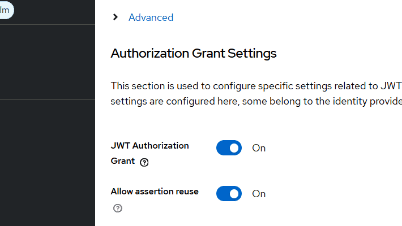Show tooltip for JWT Authorization Grant
Screen dimensions: 402x226
144,162
